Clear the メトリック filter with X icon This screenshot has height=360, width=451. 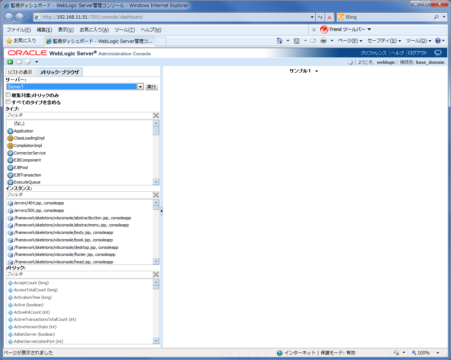156,275
